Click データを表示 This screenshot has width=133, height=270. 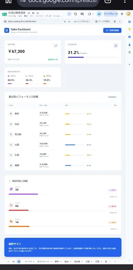click(x=103, y=21)
